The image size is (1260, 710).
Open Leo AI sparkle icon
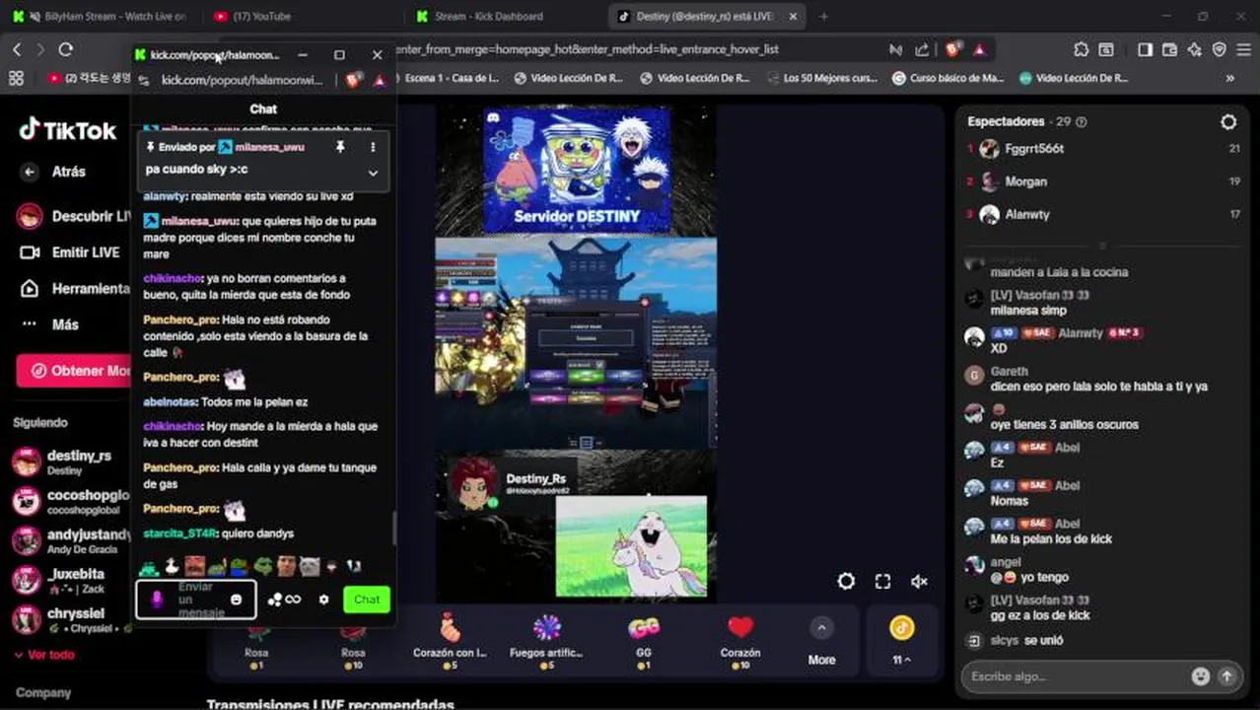(1194, 49)
